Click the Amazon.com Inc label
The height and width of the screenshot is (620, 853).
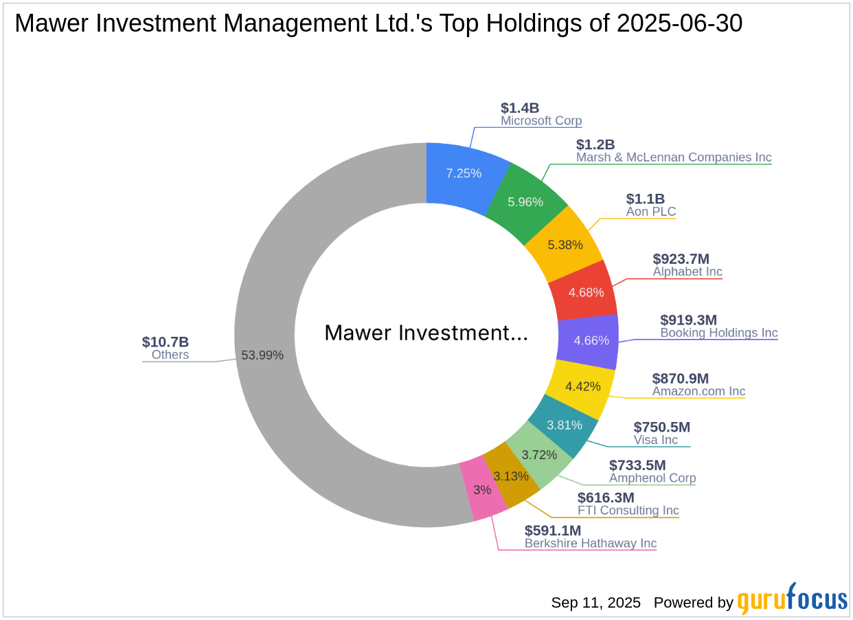pos(698,391)
